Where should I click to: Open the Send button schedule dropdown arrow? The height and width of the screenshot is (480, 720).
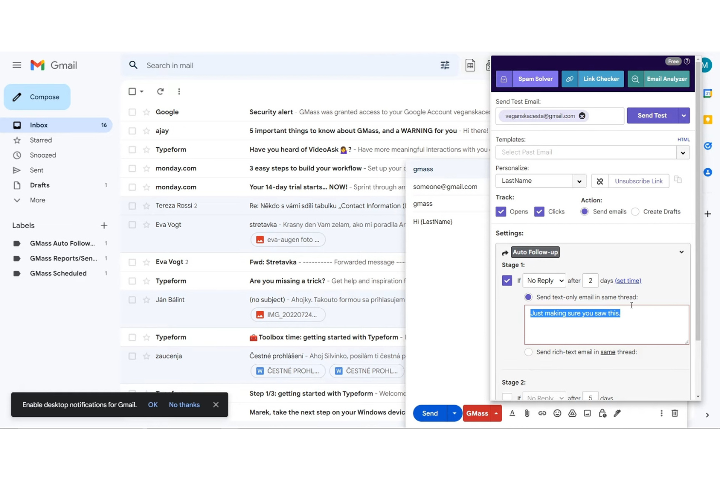pyautogui.click(x=454, y=413)
